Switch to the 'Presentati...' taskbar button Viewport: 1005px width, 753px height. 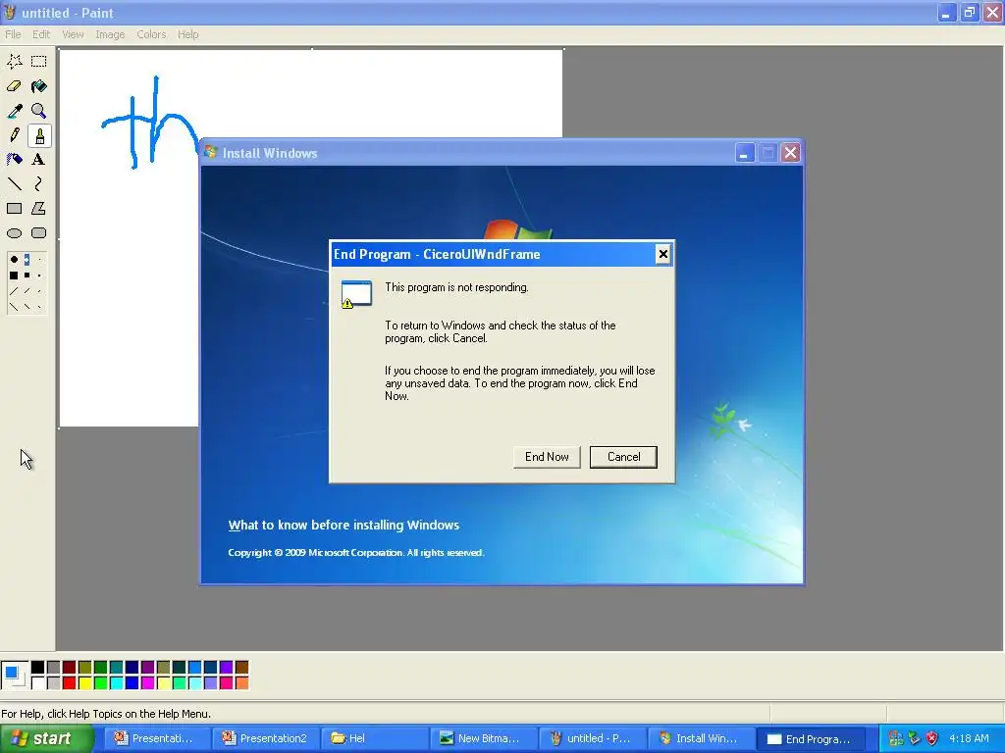157,739
